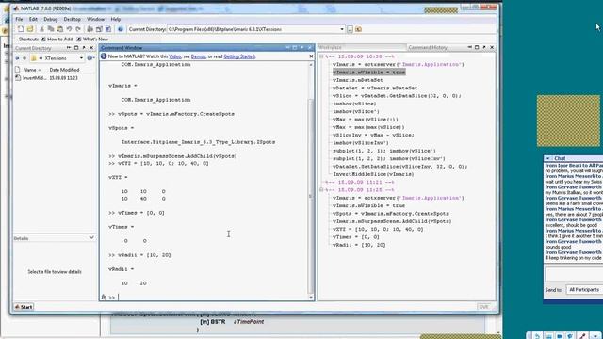Open the Profiler toolbar icon
This screenshot has width=603, height=339.
(108, 29)
